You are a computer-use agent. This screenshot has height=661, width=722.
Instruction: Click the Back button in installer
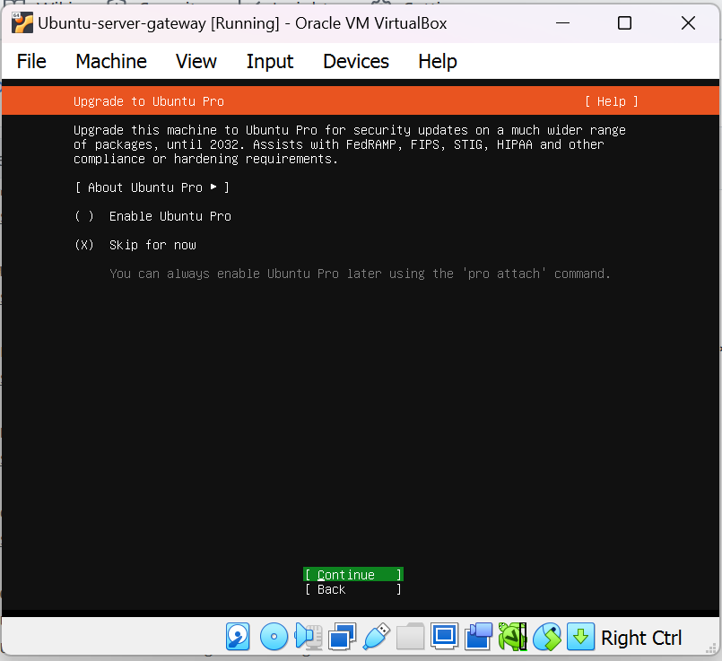click(353, 589)
